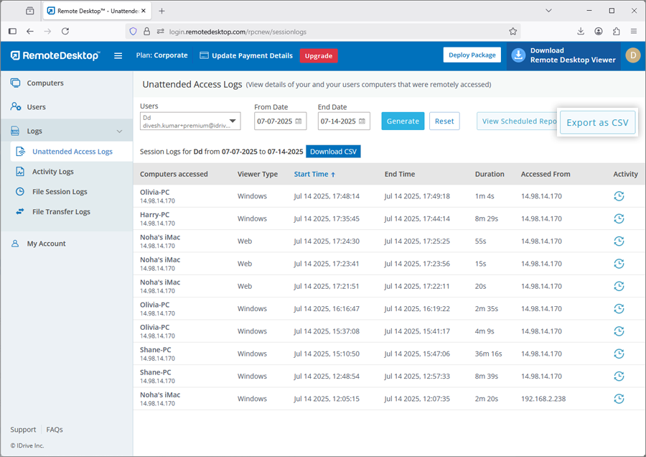Go to Computers in sidebar
This screenshot has height=457, width=646.
click(x=45, y=83)
